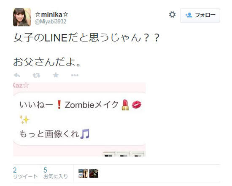Open the three-dots more options menu
This screenshot has width=232, height=186.
(75, 75)
